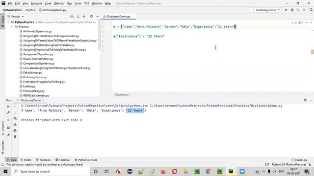
Task: Click the up arrow in Run console
Action: (x=15, y=107)
